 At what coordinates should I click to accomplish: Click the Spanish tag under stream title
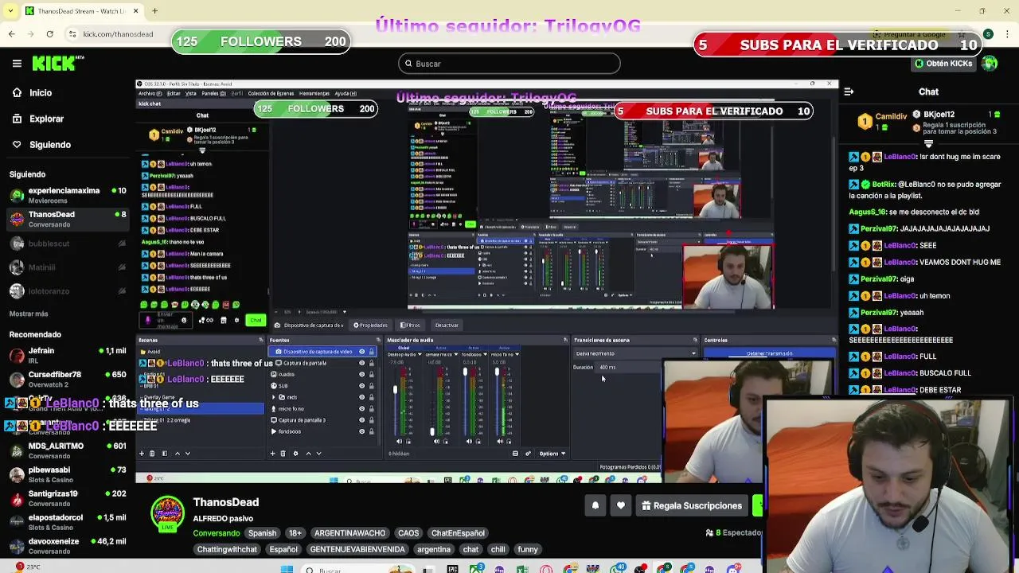point(262,533)
